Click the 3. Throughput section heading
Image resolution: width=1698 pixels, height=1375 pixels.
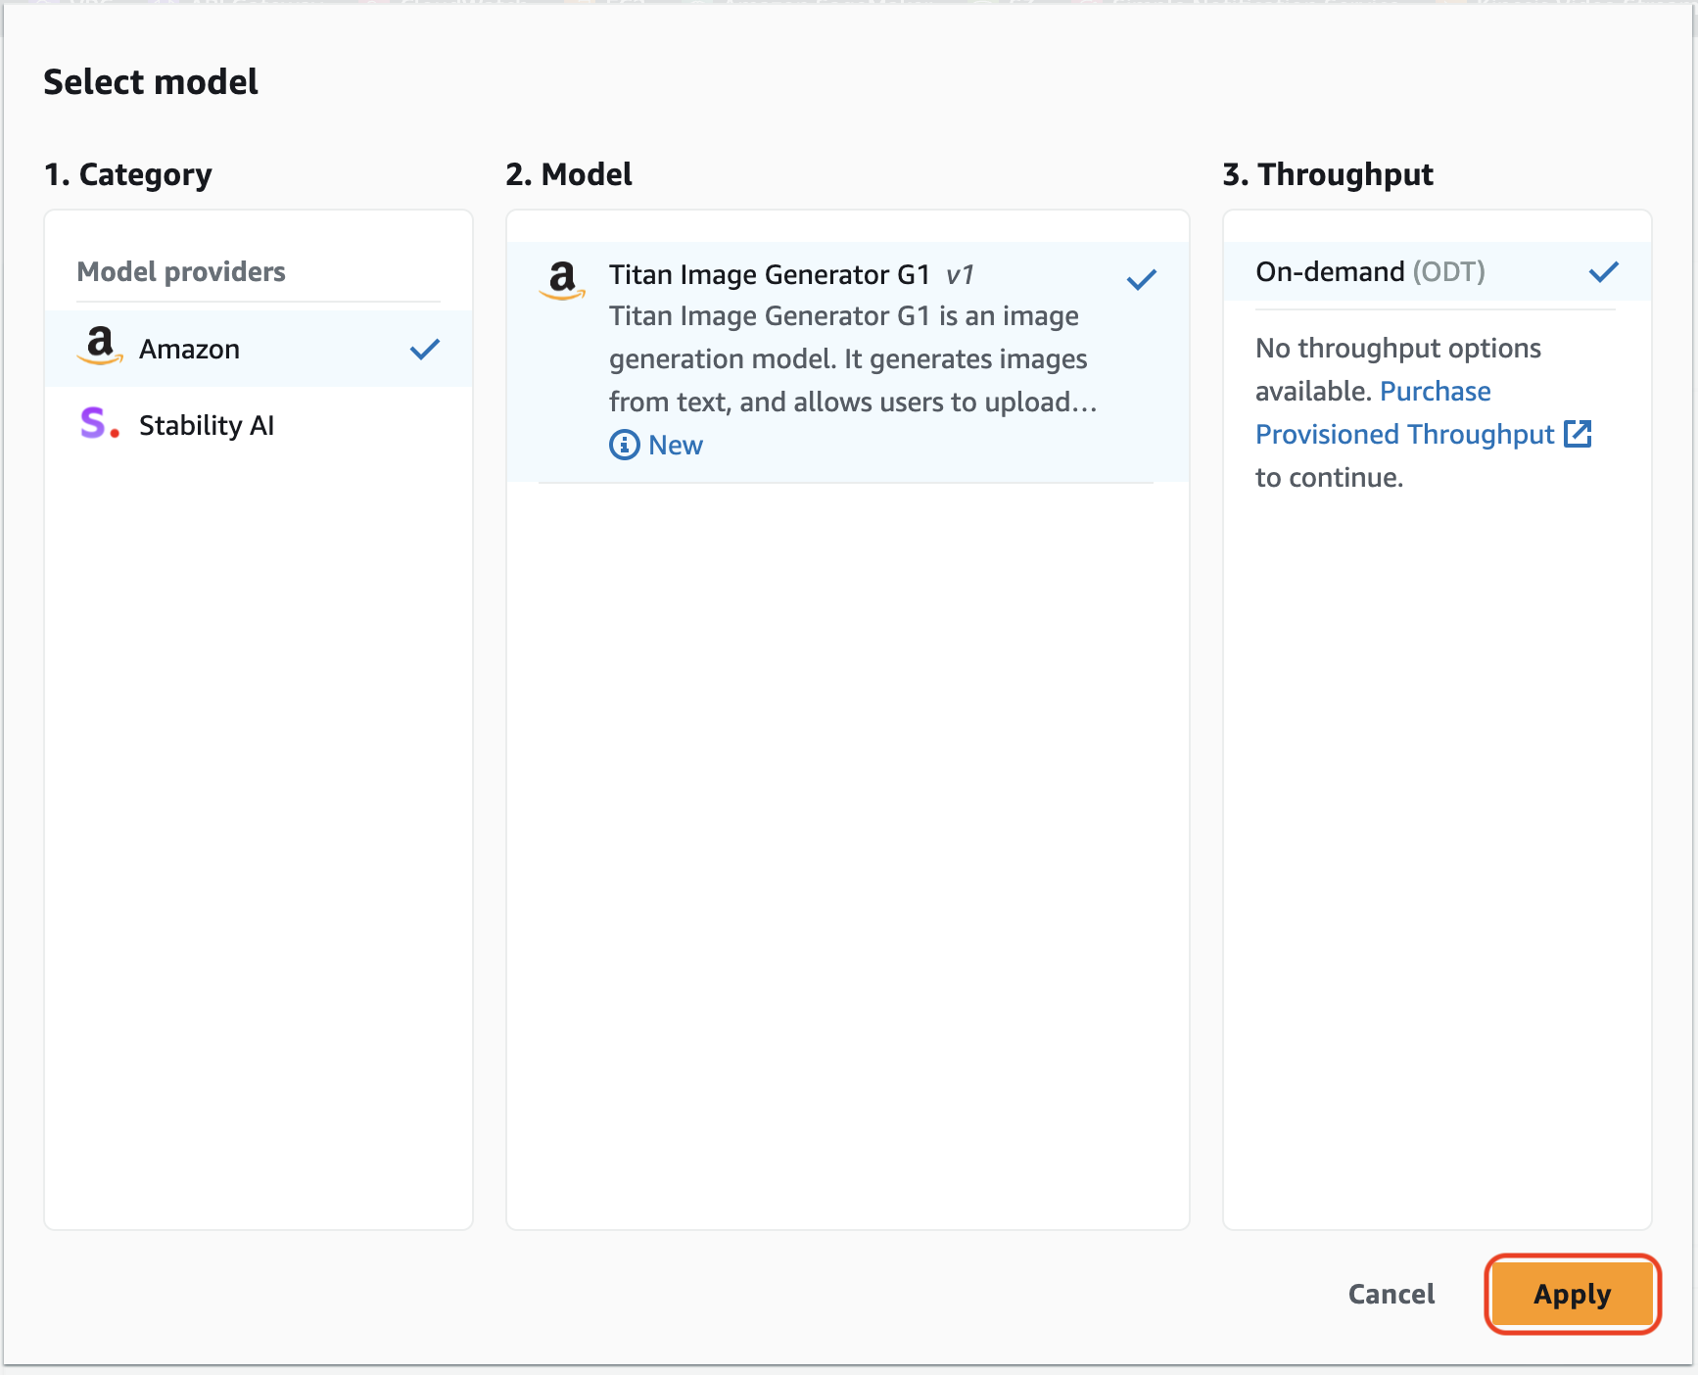point(1328,174)
